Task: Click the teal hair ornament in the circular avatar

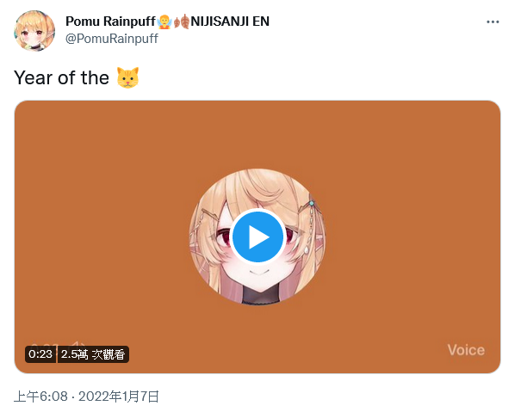Action: [x=312, y=204]
